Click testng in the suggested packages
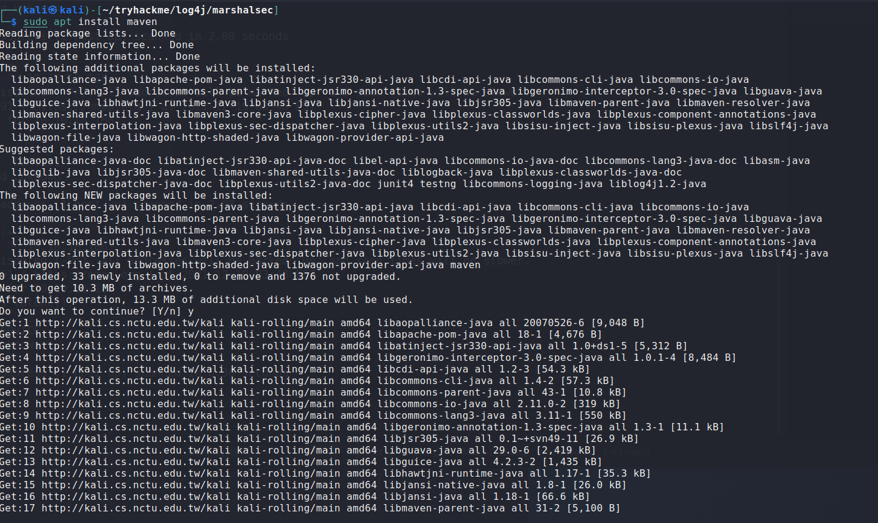The width and height of the screenshot is (878, 523). (x=437, y=184)
